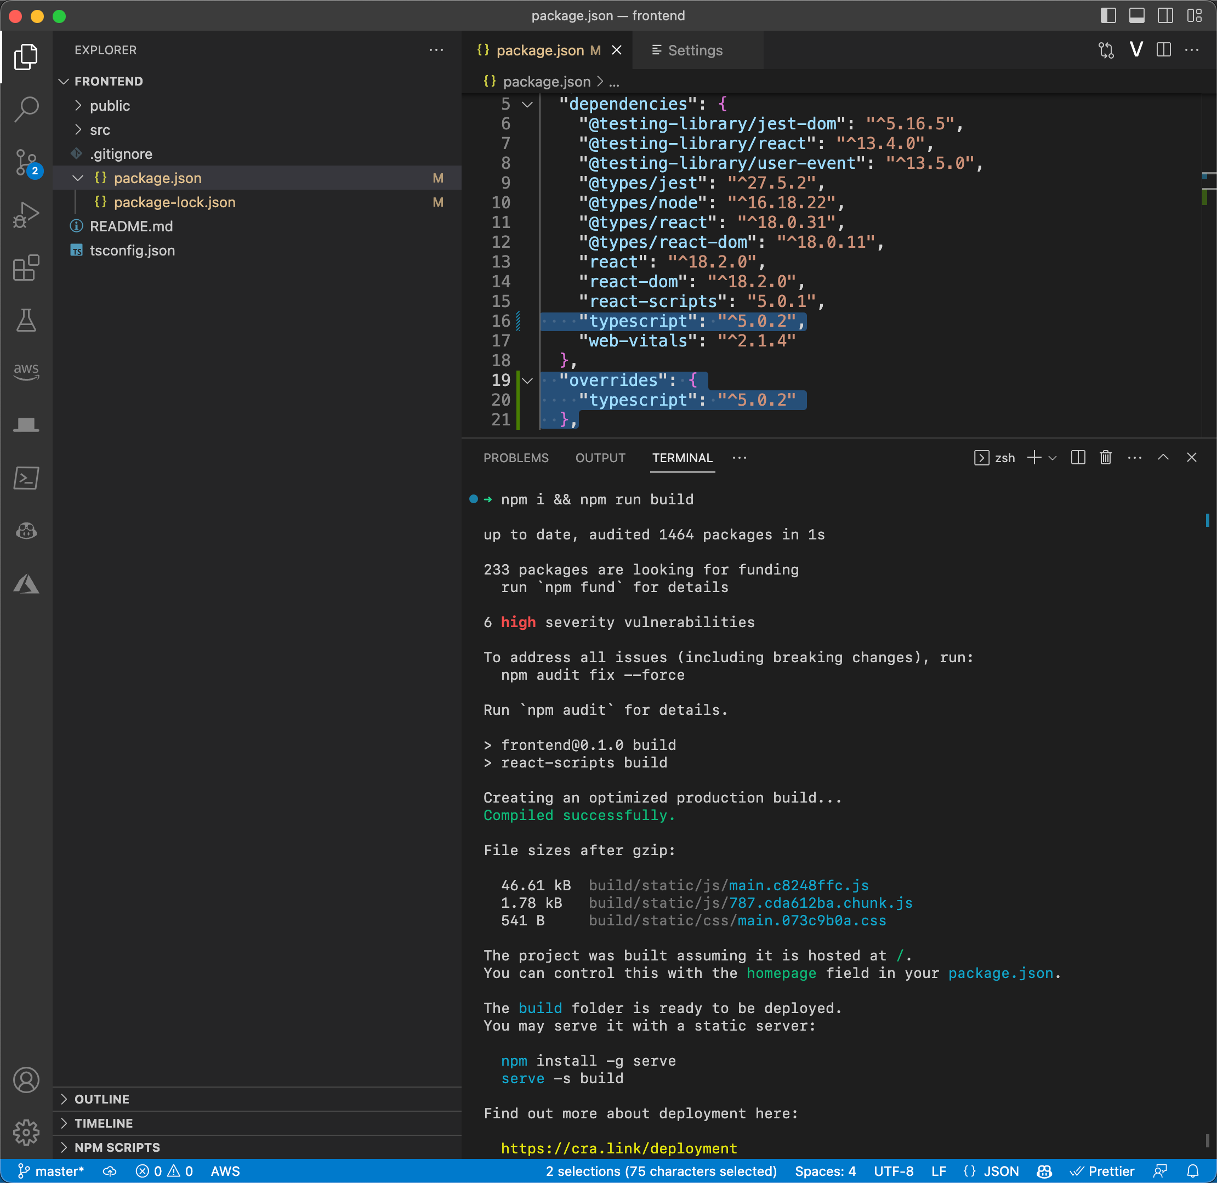Open the cra.link/deployment URL in terminal

tap(619, 1148)
